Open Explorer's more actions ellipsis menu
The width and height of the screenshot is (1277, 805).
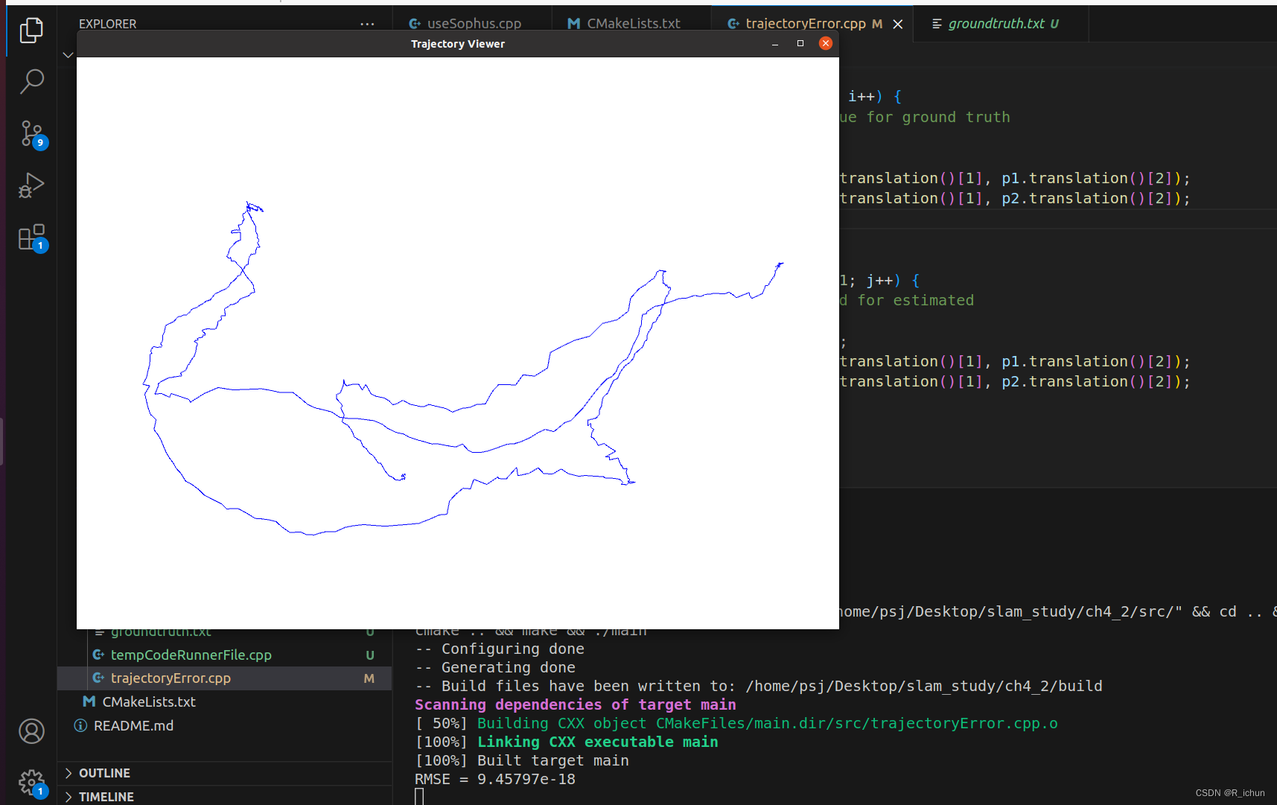(367, 24)
